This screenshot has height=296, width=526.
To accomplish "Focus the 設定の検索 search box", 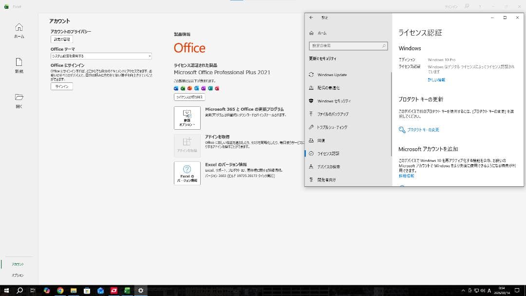I will [348, 46].
